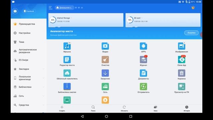Tap the Android Back navigation button

(x=82, y=116)
